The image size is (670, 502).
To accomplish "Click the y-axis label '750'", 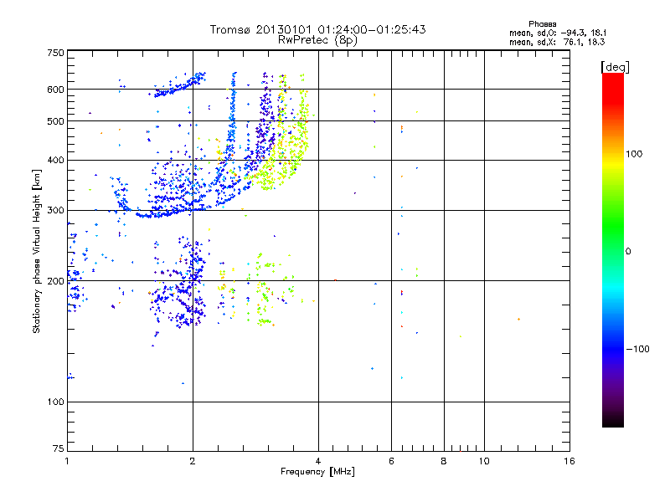I will (x=55, y=53).
